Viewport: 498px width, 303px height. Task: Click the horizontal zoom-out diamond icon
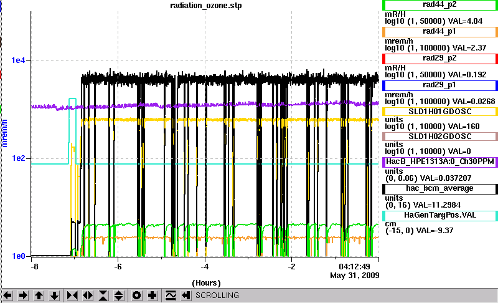[x=88, y=296]
